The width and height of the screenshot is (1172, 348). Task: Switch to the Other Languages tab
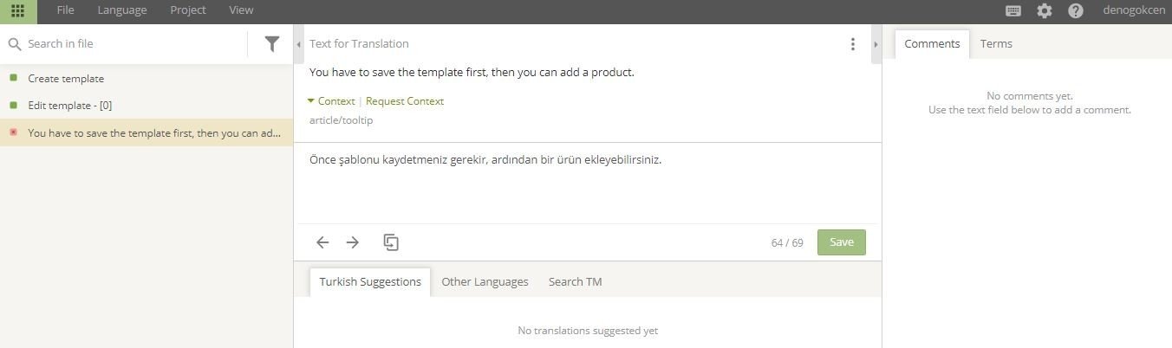tap(485, 281)
